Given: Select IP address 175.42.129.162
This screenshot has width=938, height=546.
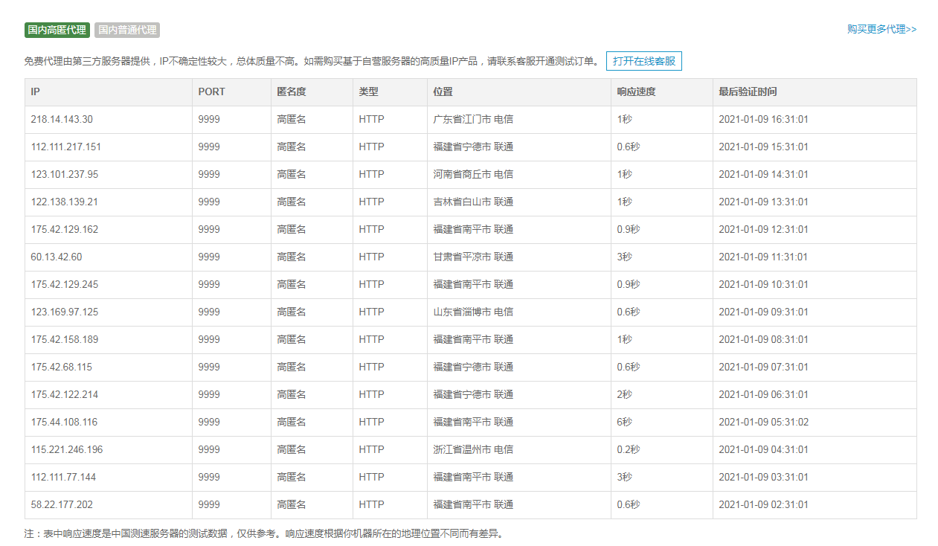Looking at the screenshot, I should 65,230.
